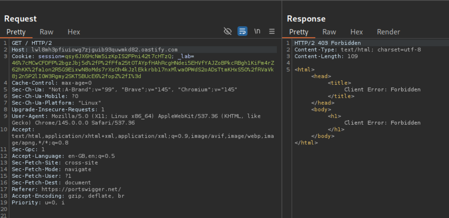Show the Response Hex tab
The height and width of the screenshot is (218, 449).
356,32
